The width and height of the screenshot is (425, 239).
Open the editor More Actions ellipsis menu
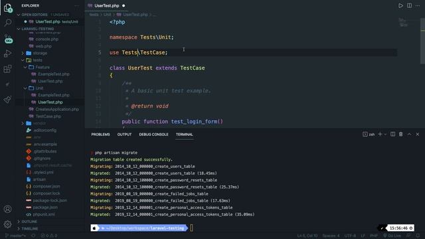(418, 6)
